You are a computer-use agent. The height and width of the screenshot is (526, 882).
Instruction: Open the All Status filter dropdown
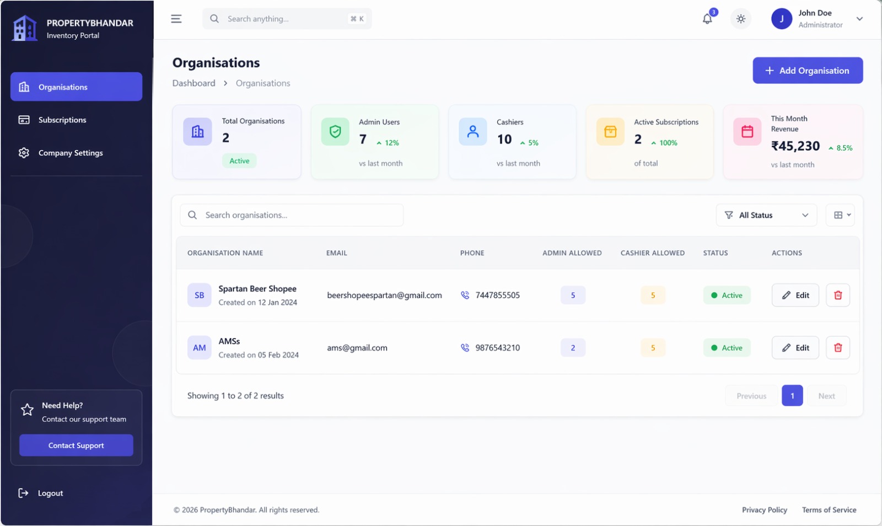click(766, 215)
